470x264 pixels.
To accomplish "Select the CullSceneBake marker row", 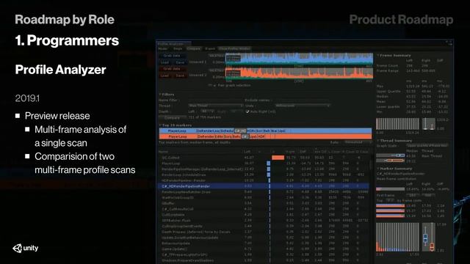I will coord(264,215).
